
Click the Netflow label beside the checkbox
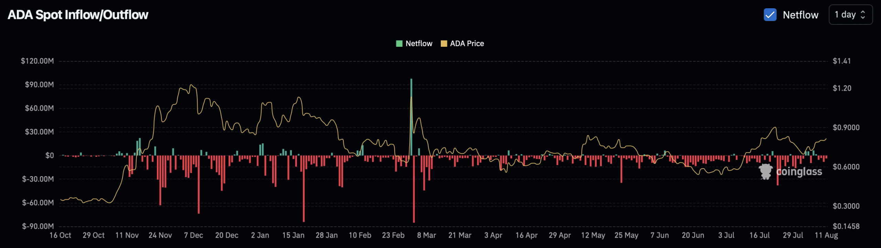[x=800, y=15]
